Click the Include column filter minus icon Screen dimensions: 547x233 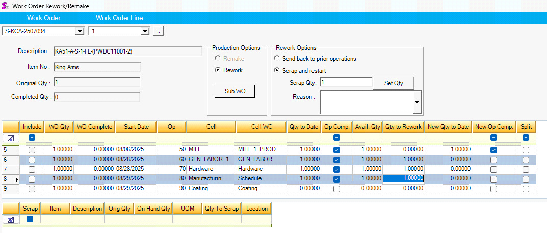coord(32,138)
